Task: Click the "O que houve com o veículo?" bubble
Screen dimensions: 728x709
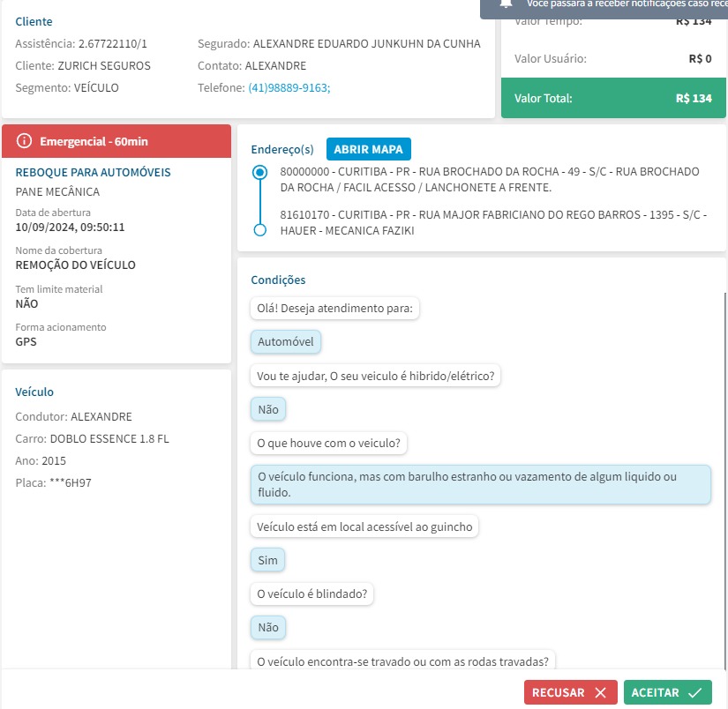Action: (x=328, y=443)
